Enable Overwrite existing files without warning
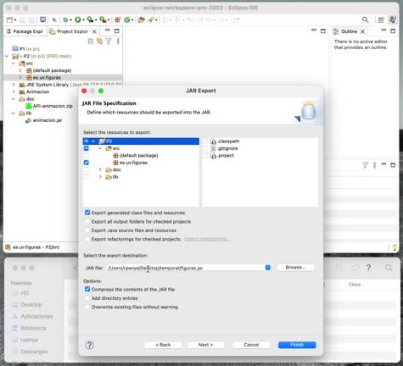Viewport: 403px width, 366px height. click(87, 307)
